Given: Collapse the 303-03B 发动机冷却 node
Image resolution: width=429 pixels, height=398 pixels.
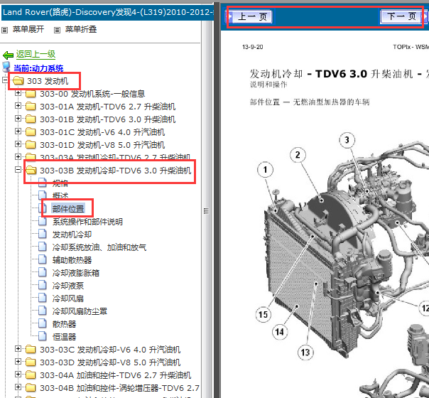Looking at the screenshot, I should [x=18, y=170].
